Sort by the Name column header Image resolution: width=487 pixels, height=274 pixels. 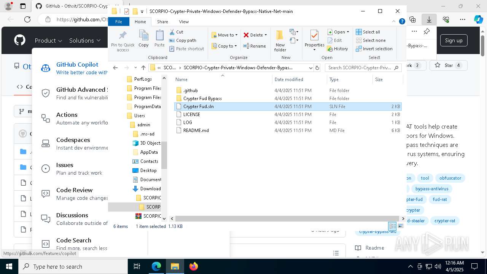pyautogui.click(x=223, y=80)
